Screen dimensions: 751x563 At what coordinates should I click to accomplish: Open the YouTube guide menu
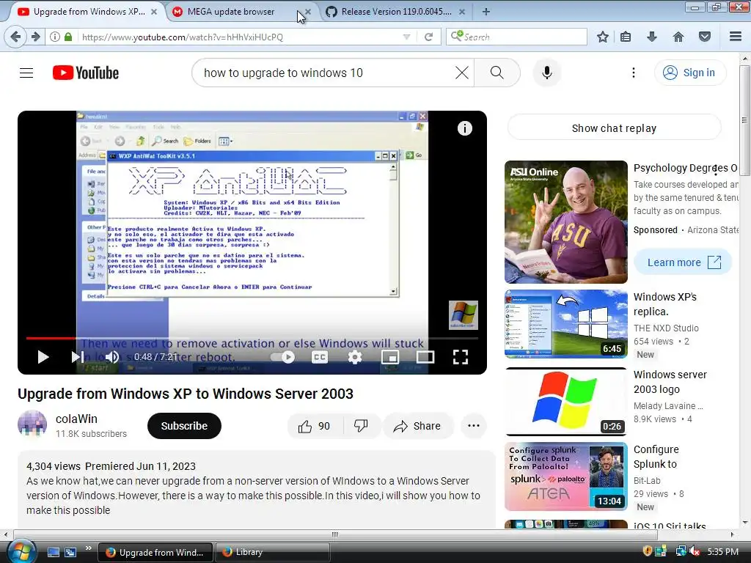click(x=26, y=73)
